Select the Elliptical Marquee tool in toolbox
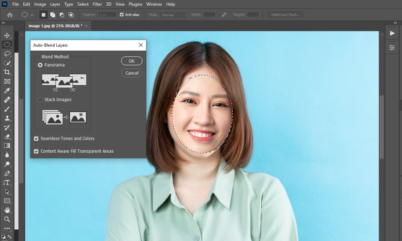The image size is (402, 241). point(7,45)
